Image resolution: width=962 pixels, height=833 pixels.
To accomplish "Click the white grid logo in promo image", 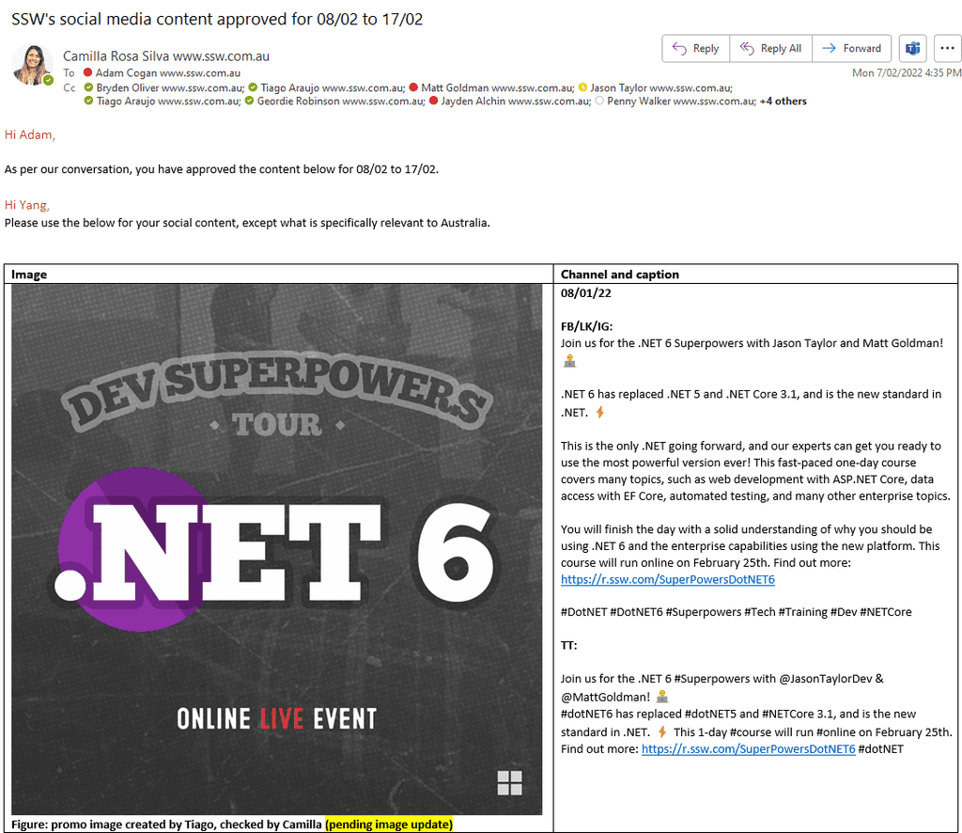I will (509, 782).
